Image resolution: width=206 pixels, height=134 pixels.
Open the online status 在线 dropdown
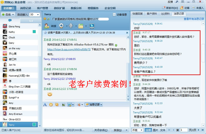pos(8,15)
